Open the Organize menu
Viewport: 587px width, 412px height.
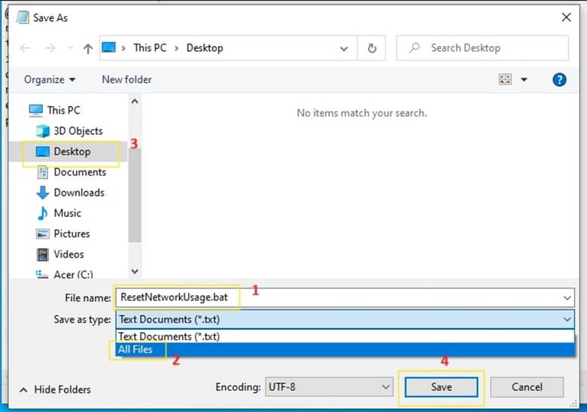coord(50,80)
